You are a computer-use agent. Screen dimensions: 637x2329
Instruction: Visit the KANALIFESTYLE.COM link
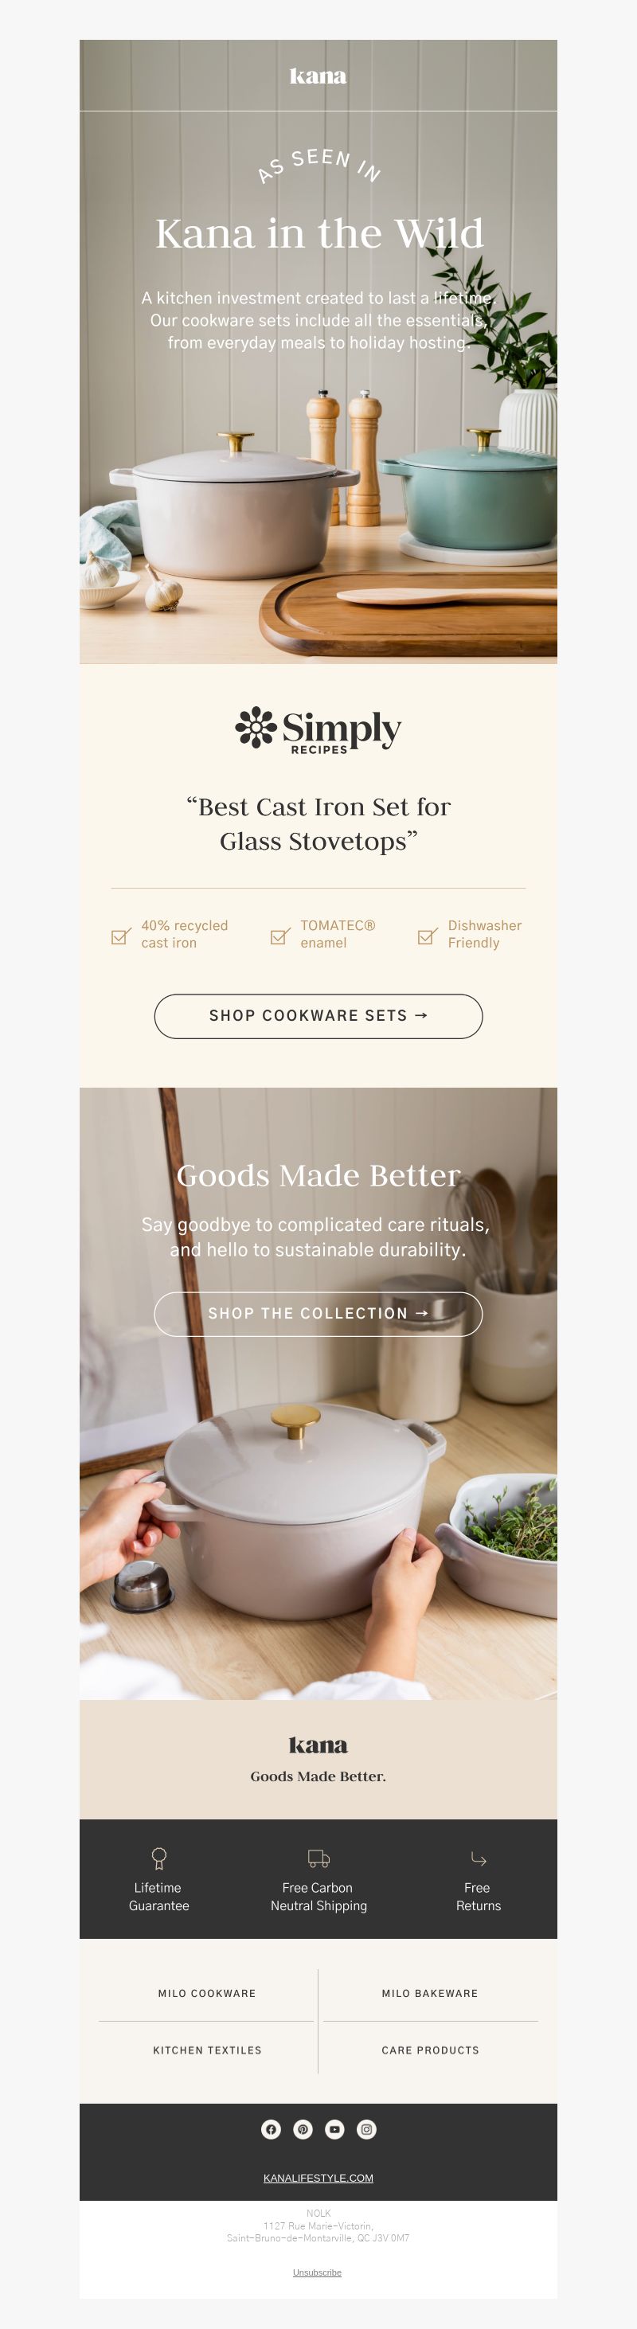[318, 2178]
